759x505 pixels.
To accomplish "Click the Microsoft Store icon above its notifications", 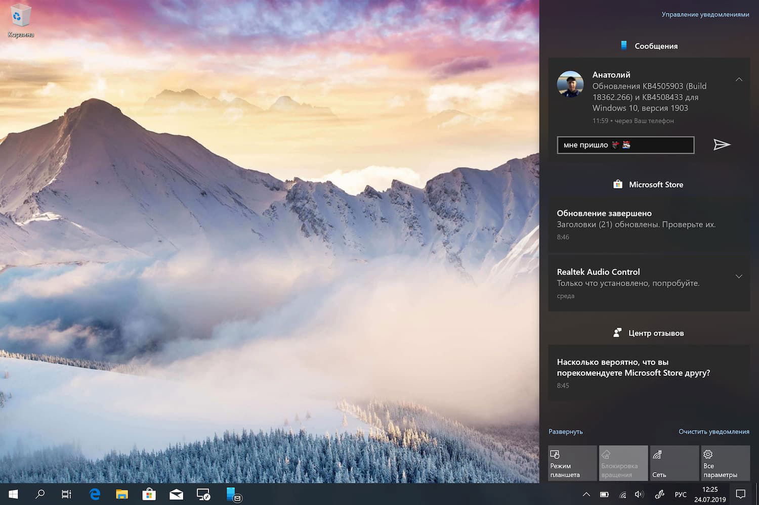I will [x=617, y=184].
